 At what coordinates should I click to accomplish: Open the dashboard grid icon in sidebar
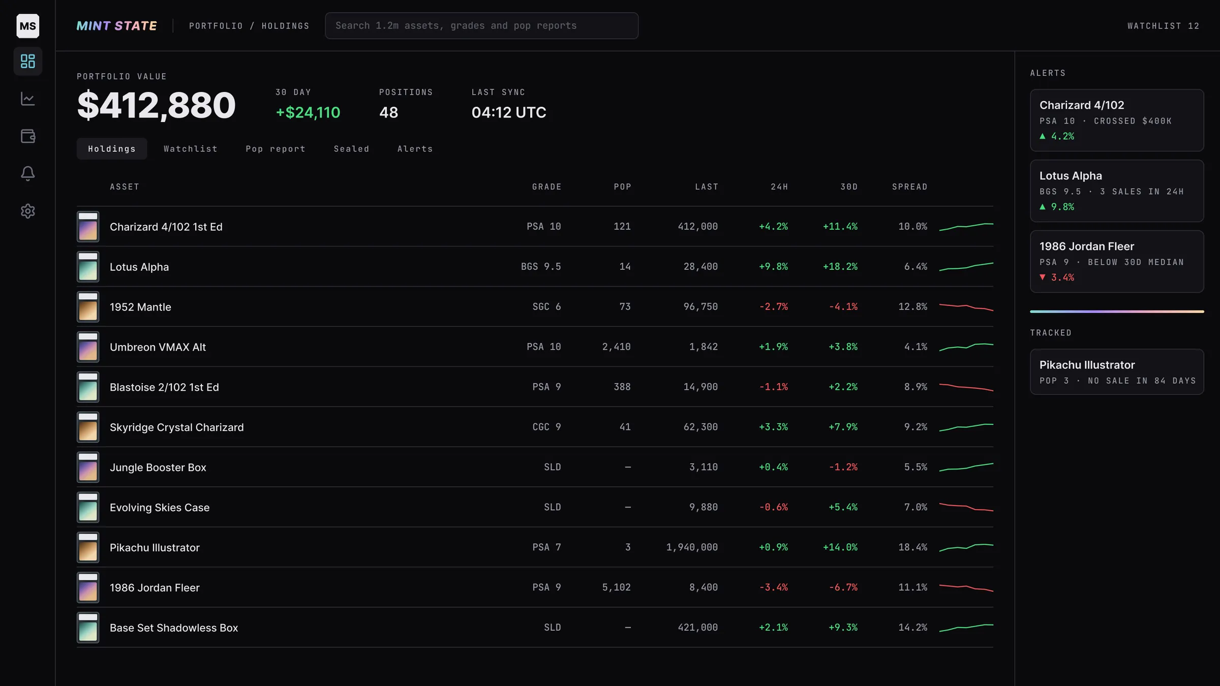pyautogui.click(x=28, y=61)
